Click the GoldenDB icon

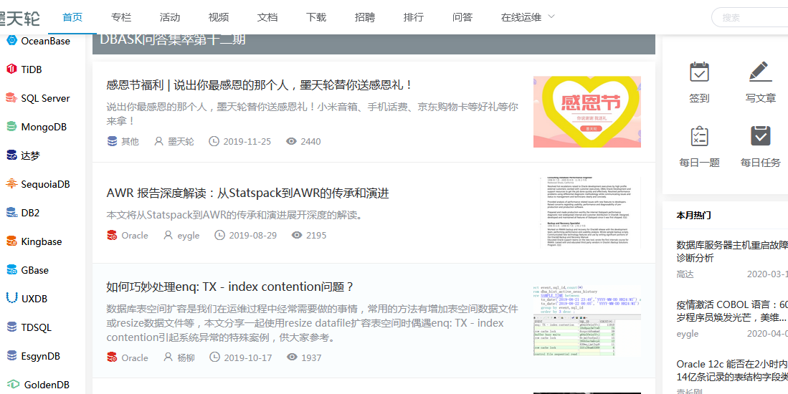coord(13,385)
